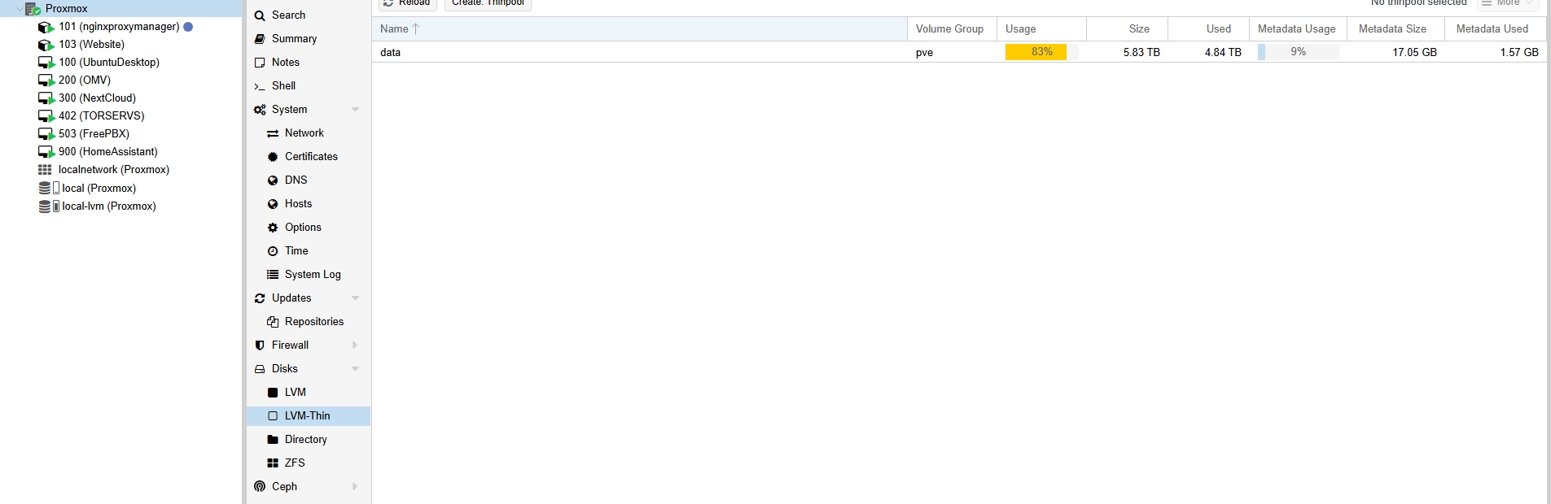Click the Ceph icon in sidebar
Image resolution: width=1551 pixels, height=504 pixels.
click(x=260, y=487)
